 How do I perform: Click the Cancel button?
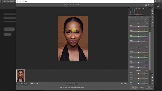tap(142, 88)
